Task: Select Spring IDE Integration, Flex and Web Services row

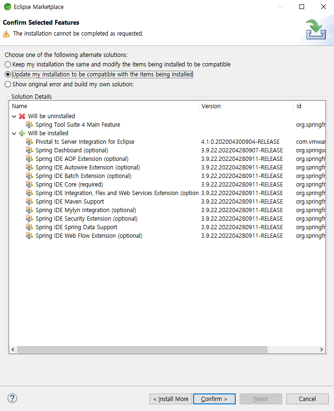Action: click(167, 193)
